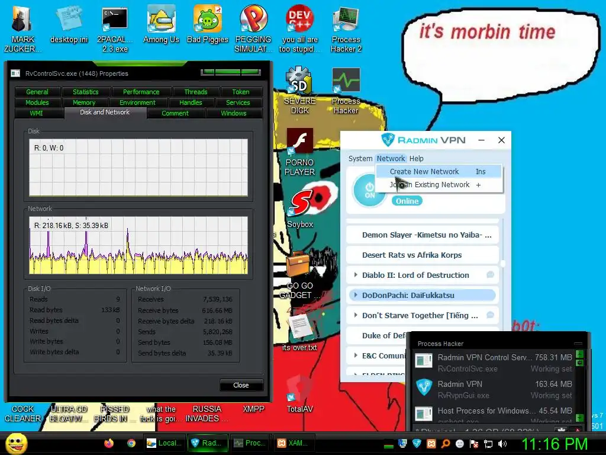Viewport: 606px width, 455px height.
Task: Open the Process Hacker shortcut with green graph
Action: point(346,91)
